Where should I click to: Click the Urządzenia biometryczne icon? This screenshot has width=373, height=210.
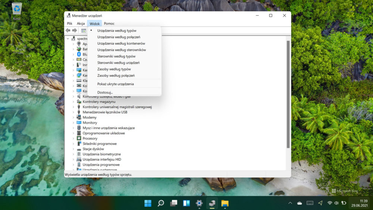[79, 154]
